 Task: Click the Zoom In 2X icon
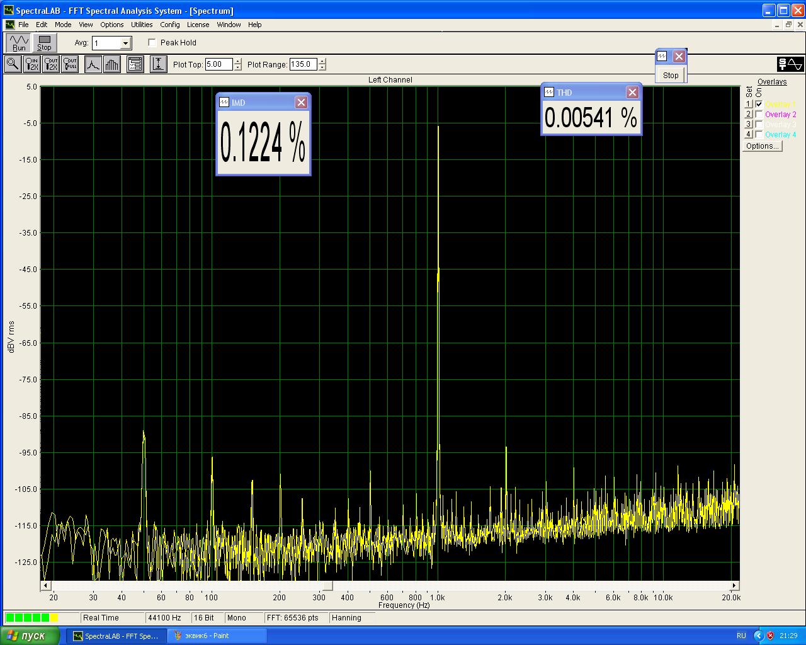tap(31, 64)
